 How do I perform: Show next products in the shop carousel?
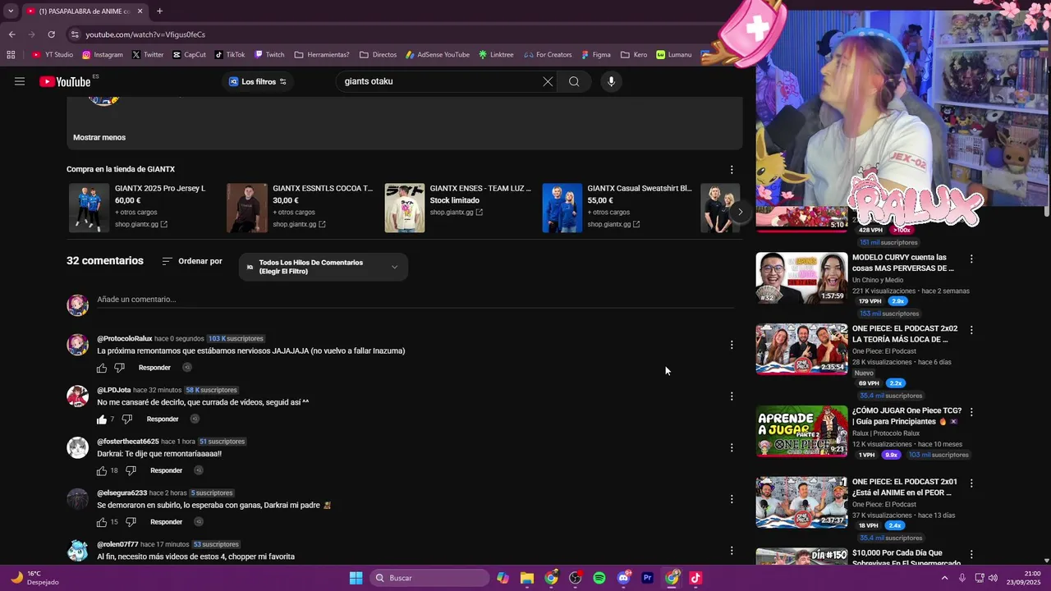[740, 212]
